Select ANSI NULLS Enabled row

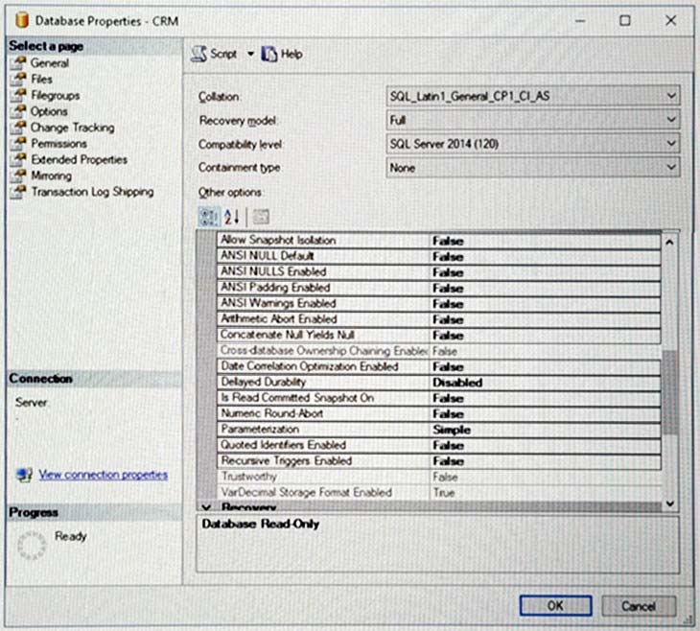click(439, 272)
